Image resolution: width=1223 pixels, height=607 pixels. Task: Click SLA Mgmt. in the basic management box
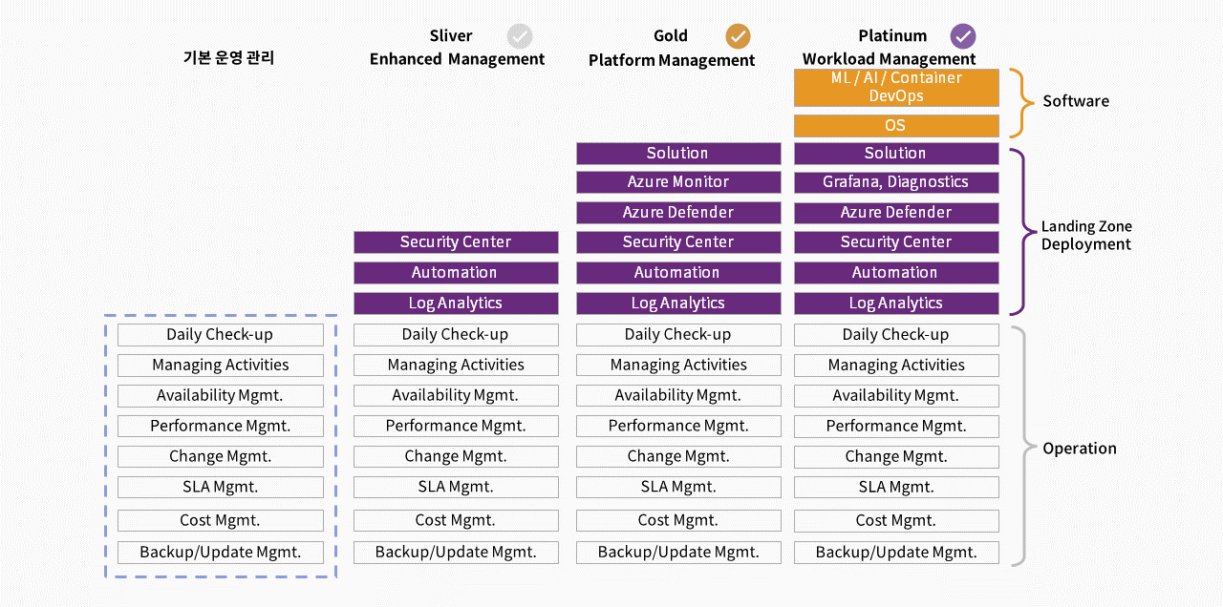click(221, 488)
